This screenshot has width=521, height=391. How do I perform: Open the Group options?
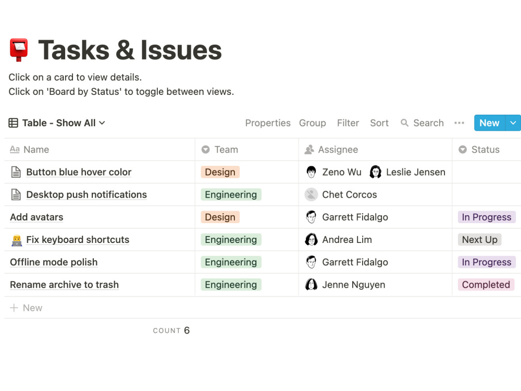tap(312, 123)
